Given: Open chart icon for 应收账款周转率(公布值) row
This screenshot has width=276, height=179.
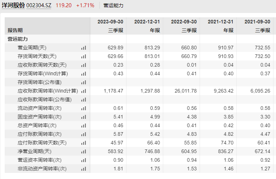Looking at the screenshot, I should coord(84,100).
